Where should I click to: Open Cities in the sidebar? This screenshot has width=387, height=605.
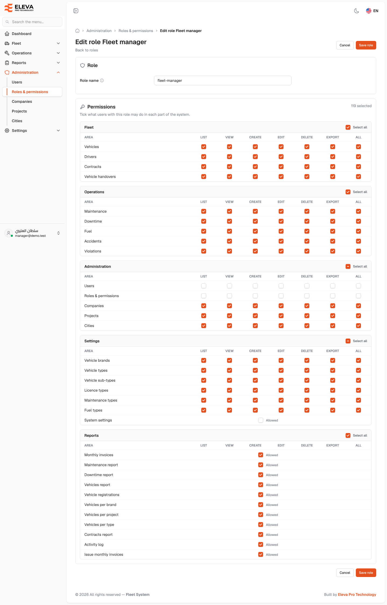[x=17, y=121]
